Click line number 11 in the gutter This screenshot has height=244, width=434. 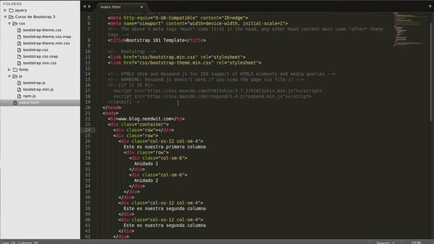(87, 57)
